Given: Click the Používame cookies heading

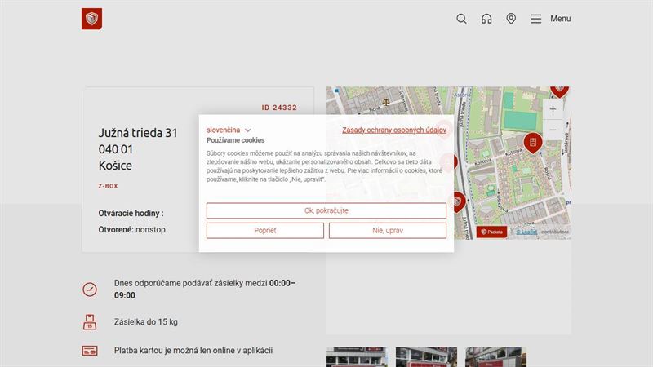Looking at the screenshot, I should [x=235, y=140].
